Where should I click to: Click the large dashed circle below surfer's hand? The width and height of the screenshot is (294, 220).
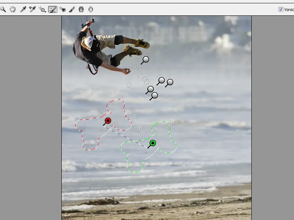pos(138,73)
